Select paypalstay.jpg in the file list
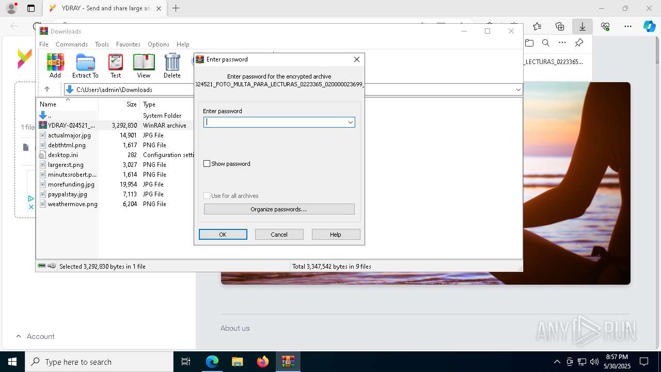 [67, 194]
